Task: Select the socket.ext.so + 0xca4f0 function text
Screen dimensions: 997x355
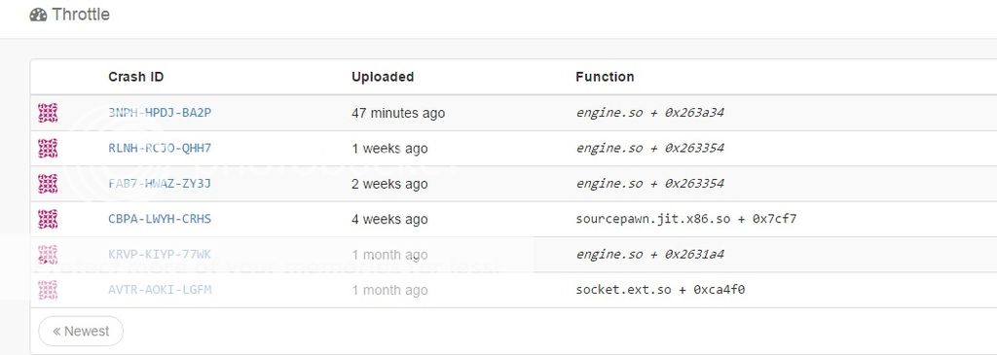Action: tap(660, 290)
